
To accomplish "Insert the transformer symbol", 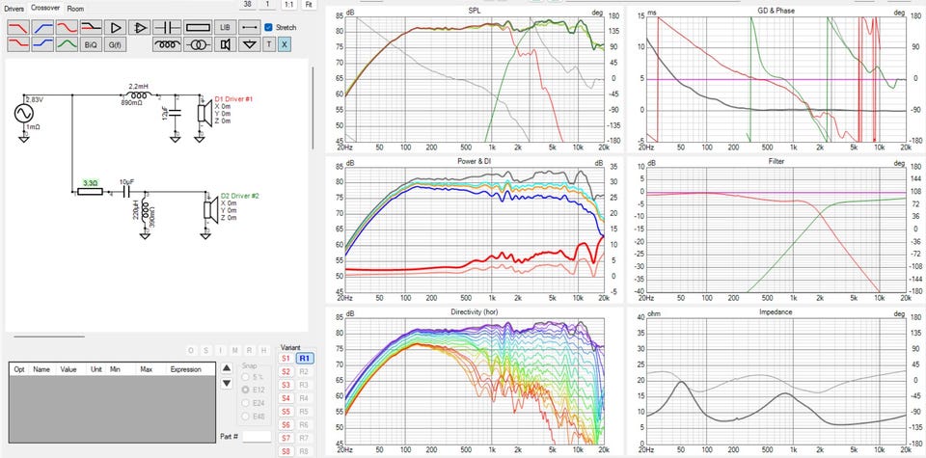I will pos(197,44).
